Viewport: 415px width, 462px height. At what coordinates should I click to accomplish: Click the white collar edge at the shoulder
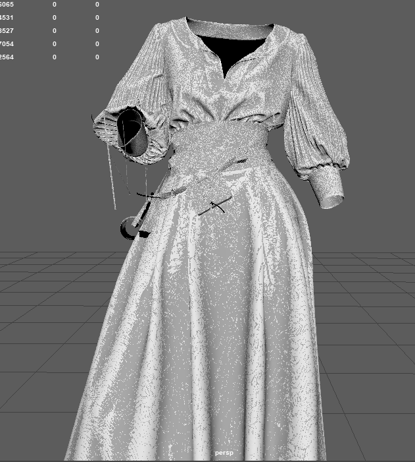pyautogui.click(x=172, y=30)
